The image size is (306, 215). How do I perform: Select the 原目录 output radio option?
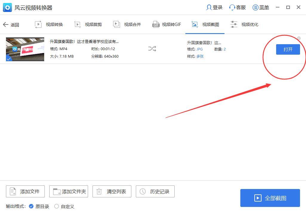pos(31,206)
